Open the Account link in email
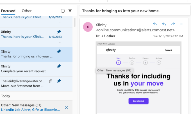191x114 pixels. coord(168,50)
